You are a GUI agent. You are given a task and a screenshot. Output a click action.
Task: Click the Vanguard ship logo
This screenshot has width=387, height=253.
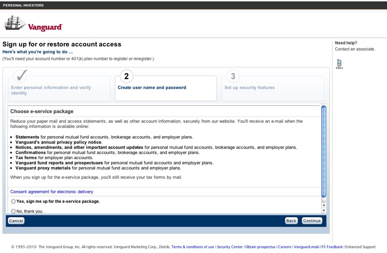[13, 23]
